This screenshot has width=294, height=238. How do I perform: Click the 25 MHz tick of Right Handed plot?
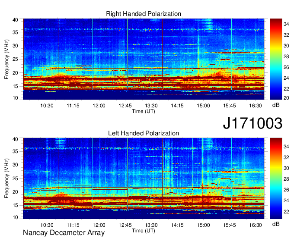click(x=15, y=59)
